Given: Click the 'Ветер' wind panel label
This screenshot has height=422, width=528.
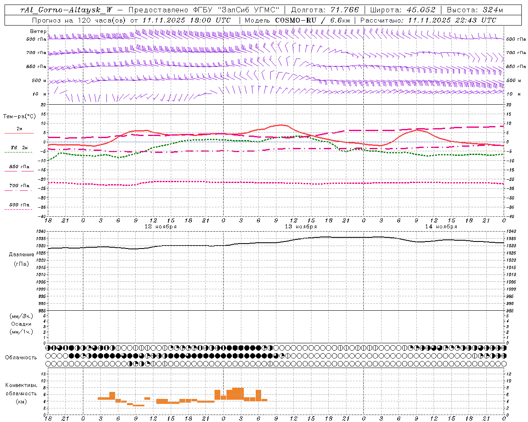Looking at the screenshot, I should click(x=38, y=31).
